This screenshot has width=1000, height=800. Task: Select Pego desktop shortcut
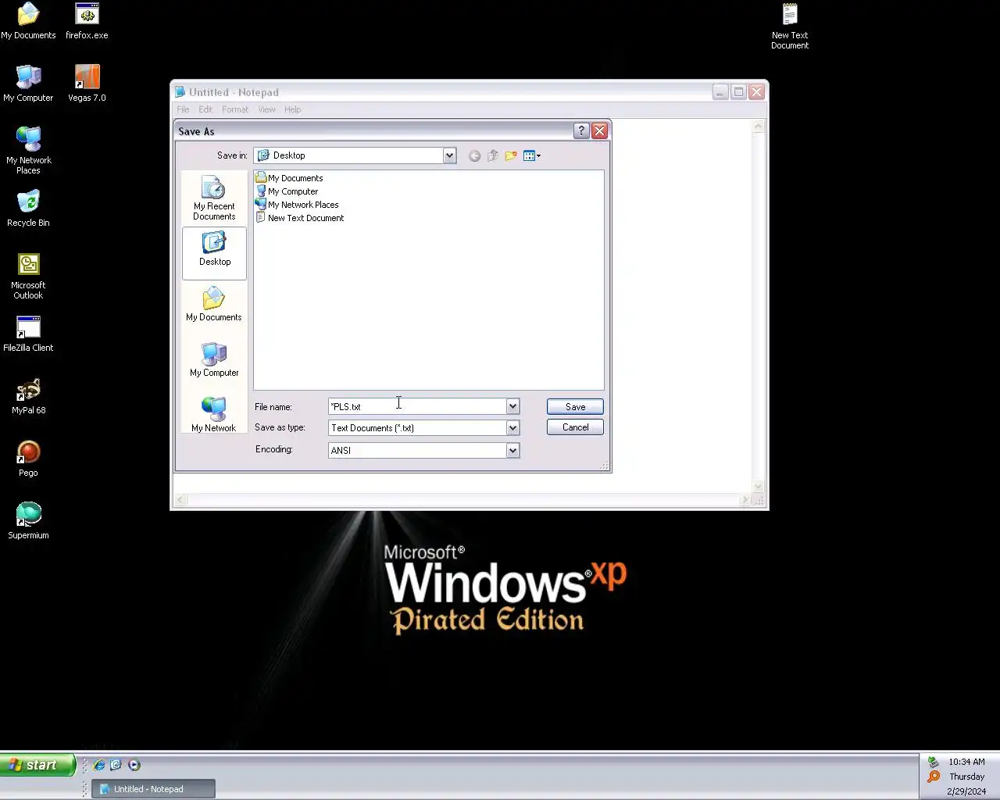(x=28, y=459)
